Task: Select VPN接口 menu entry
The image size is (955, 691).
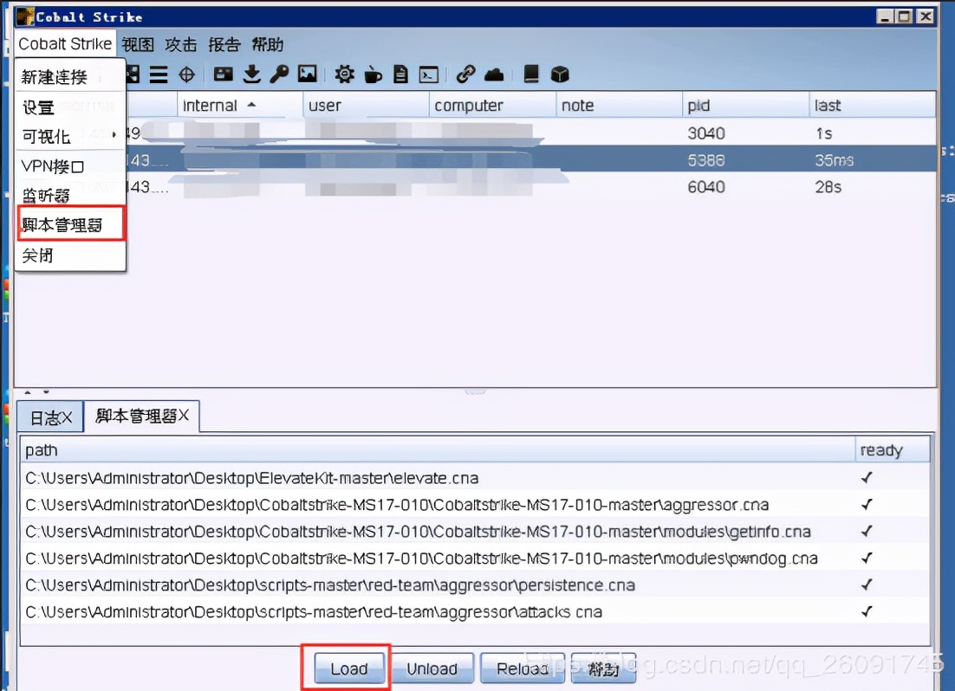Action: coord(70,166)
